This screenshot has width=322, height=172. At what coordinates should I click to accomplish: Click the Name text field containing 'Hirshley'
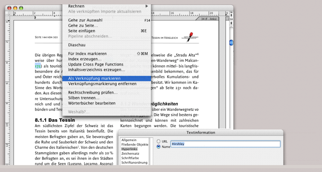coord(225,144)
